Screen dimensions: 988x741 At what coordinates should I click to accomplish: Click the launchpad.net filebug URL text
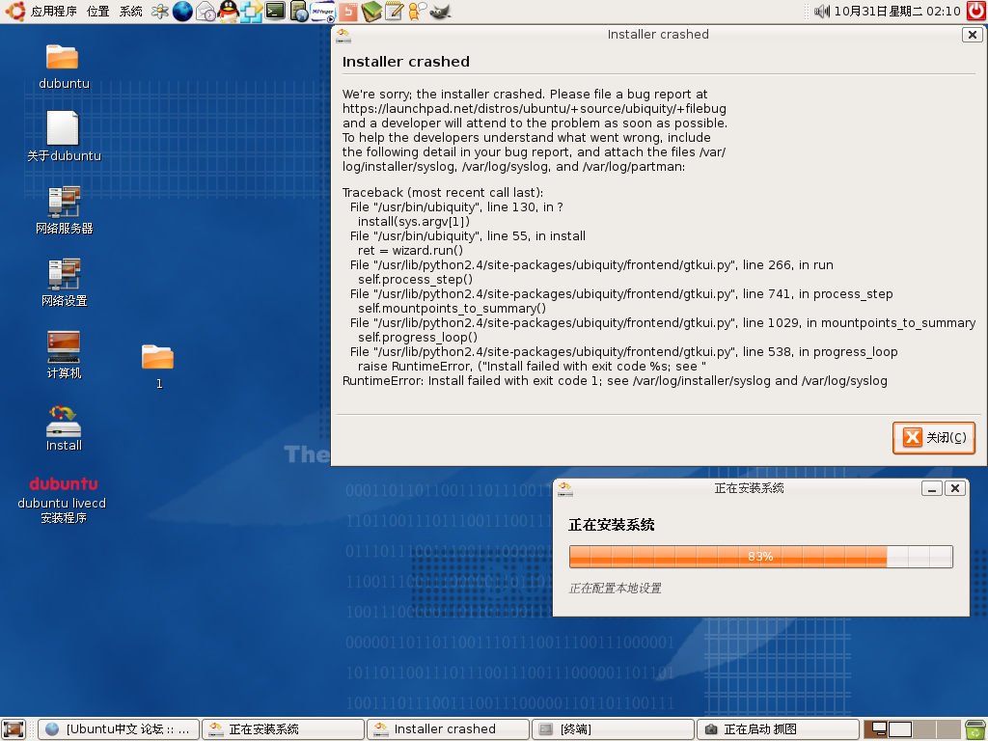pyautogui.click(x=535, y=108)
